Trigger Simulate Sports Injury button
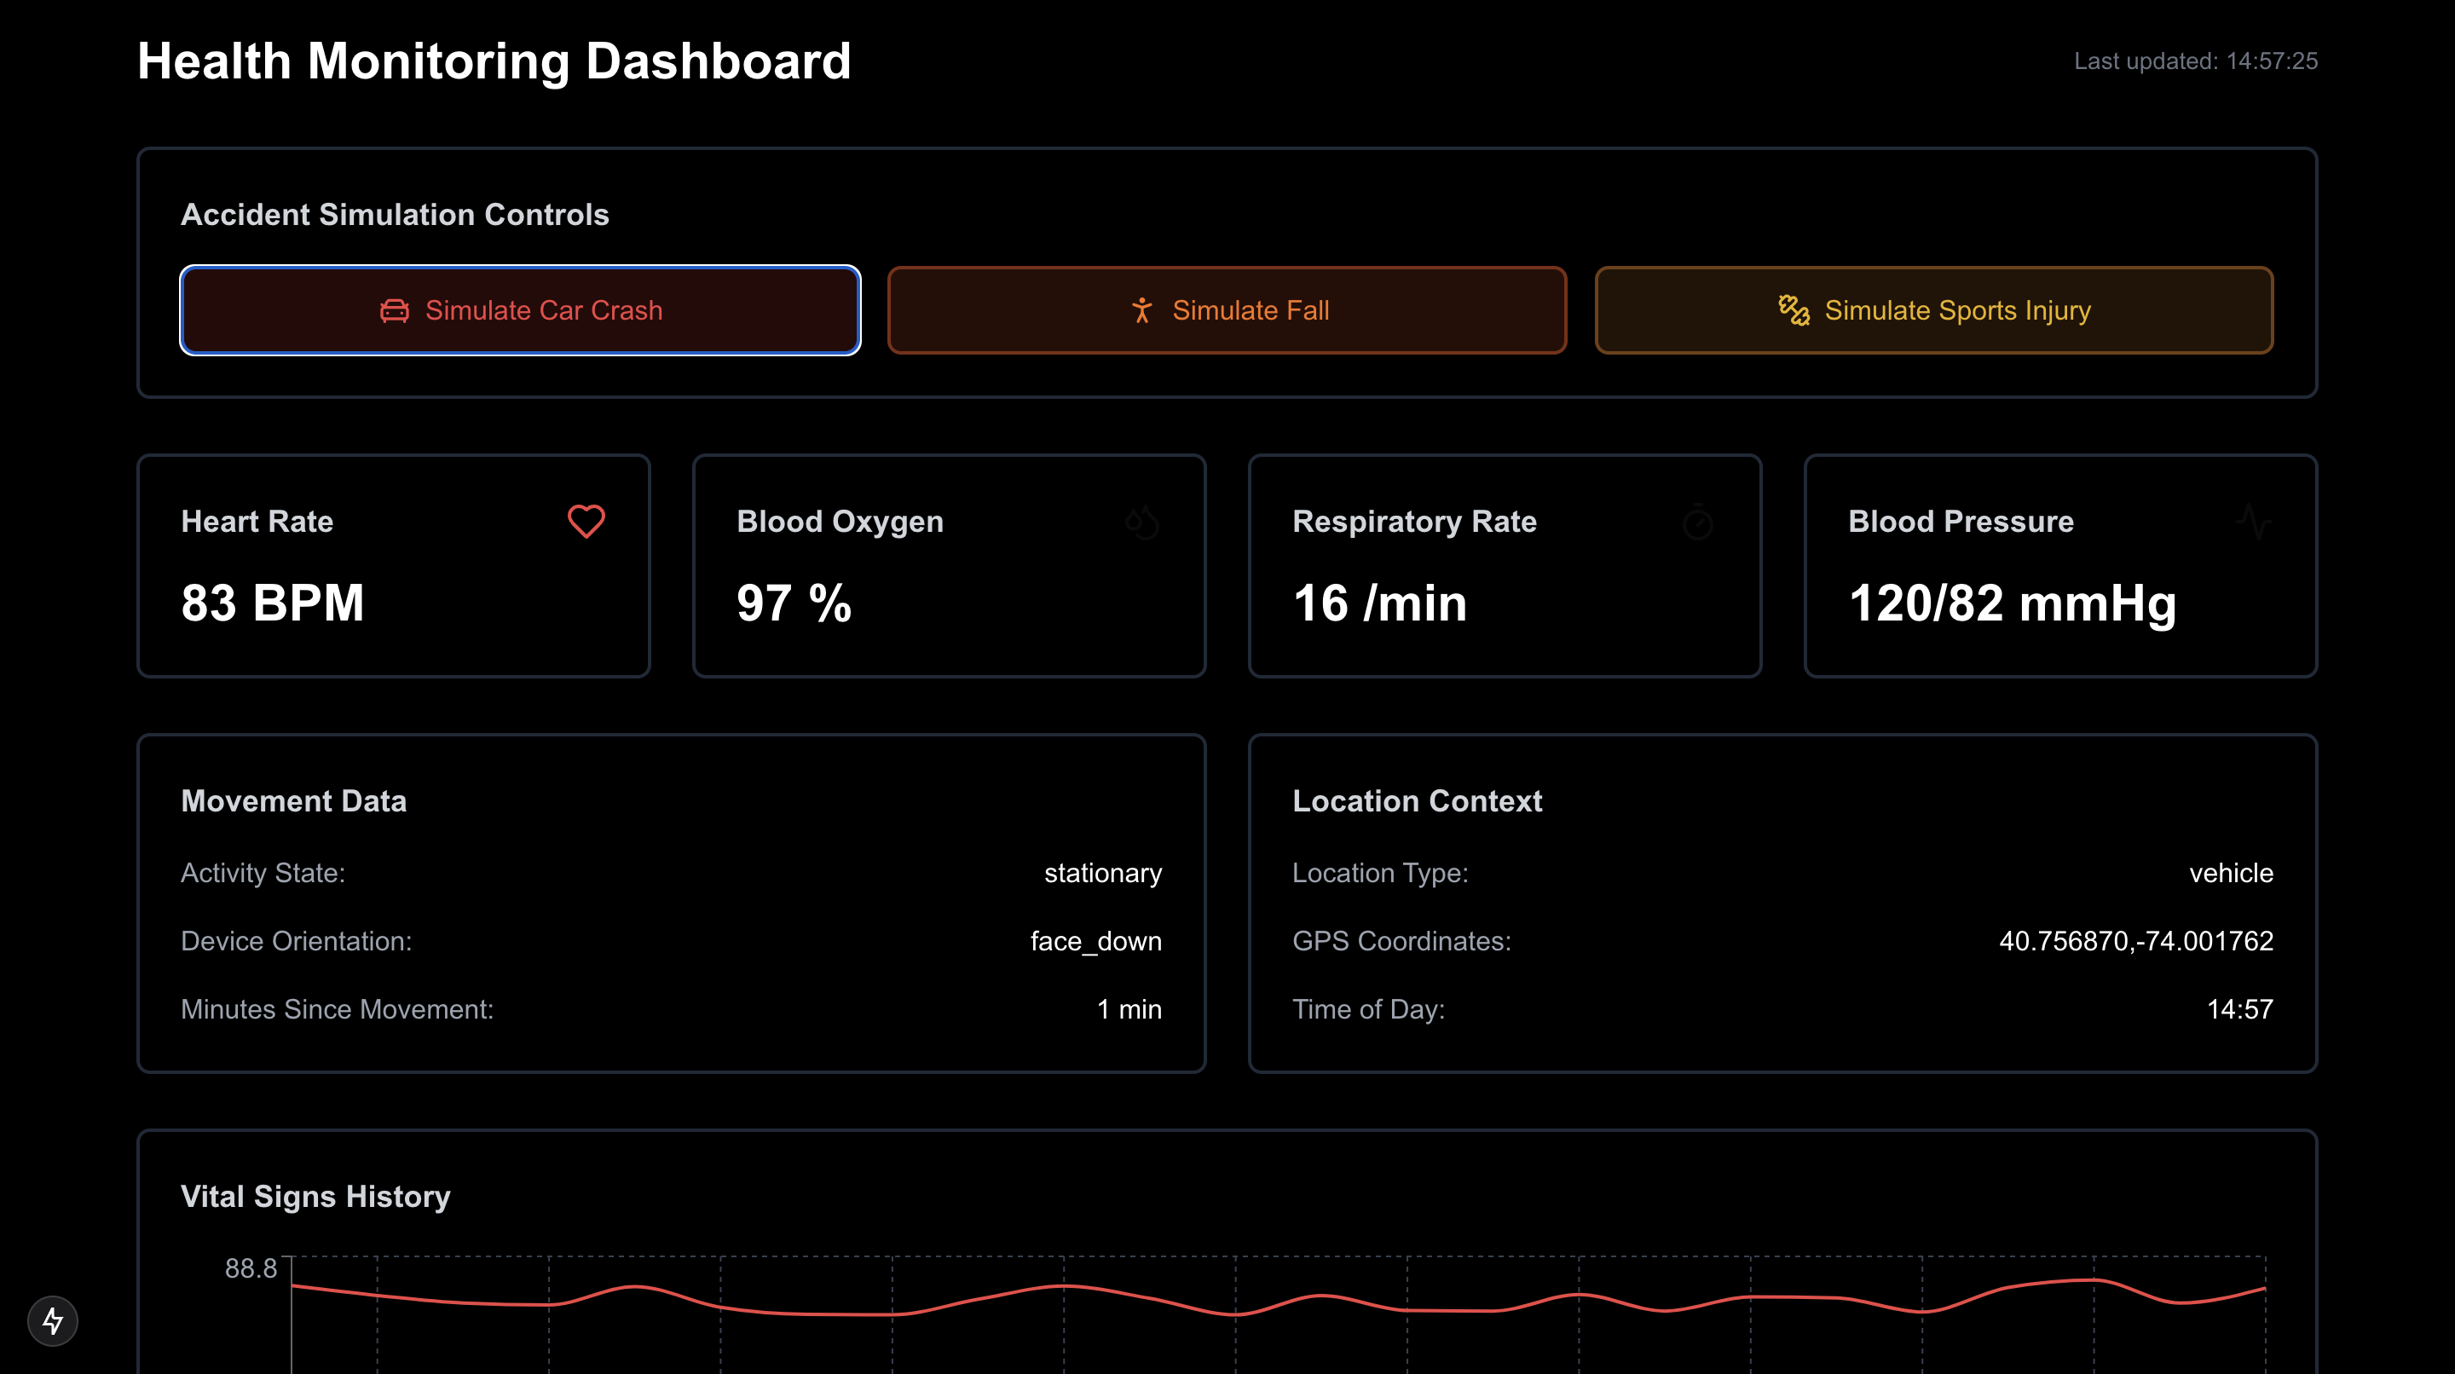2455x1374 pixels. pos(1933,310)
